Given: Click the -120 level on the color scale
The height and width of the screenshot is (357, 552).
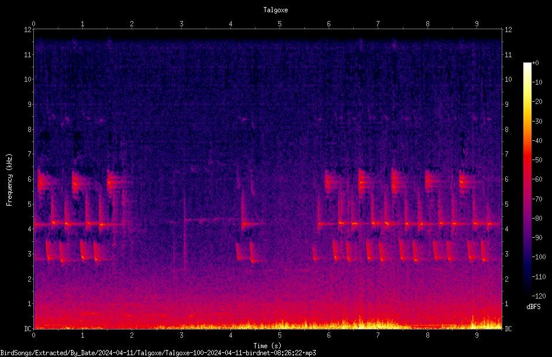Looking at the screenshot, I should [x=539, y=296].
